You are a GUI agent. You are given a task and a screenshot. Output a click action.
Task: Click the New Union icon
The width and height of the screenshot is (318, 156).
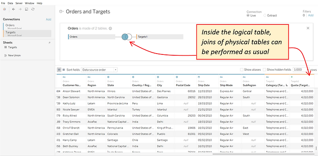coord(6,55)
